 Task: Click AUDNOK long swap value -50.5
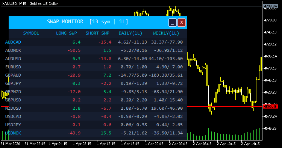point(74,50)
